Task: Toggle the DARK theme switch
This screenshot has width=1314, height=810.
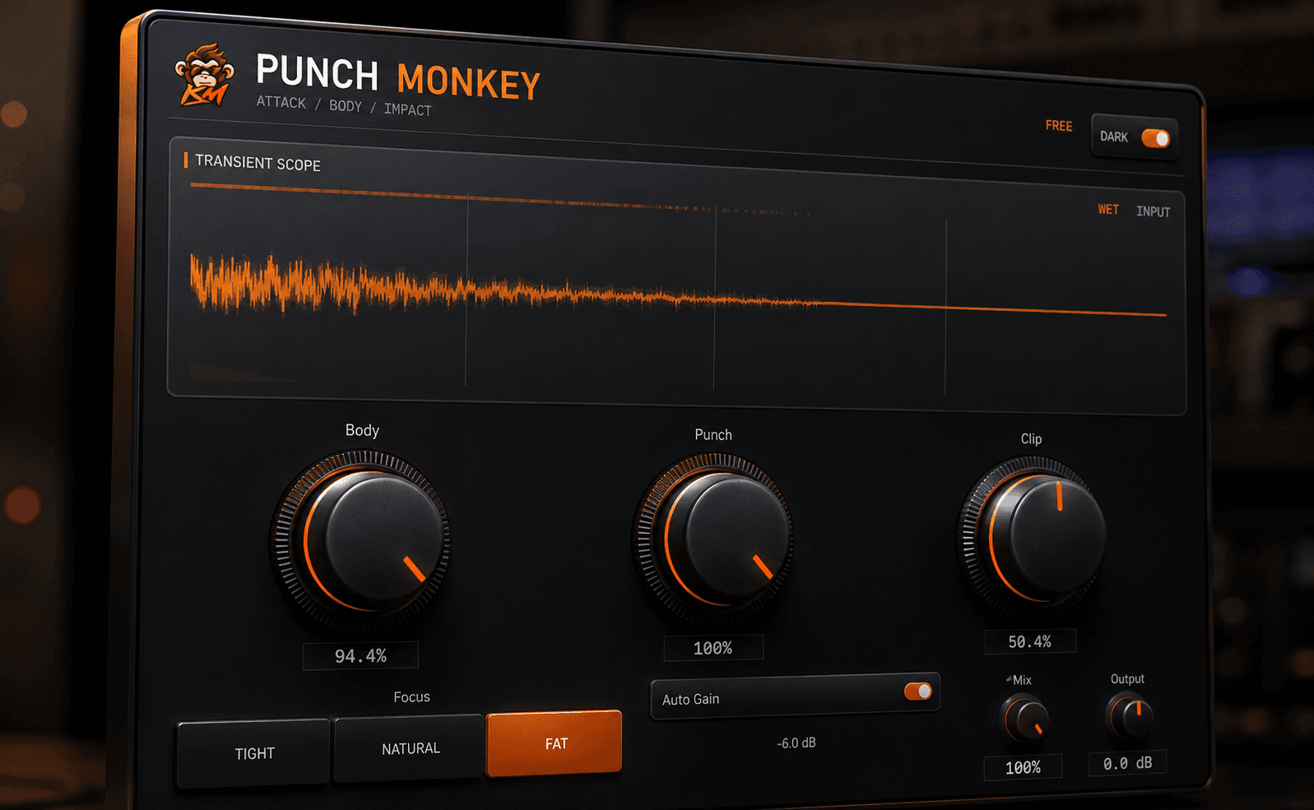Action: click(1155, 138)
